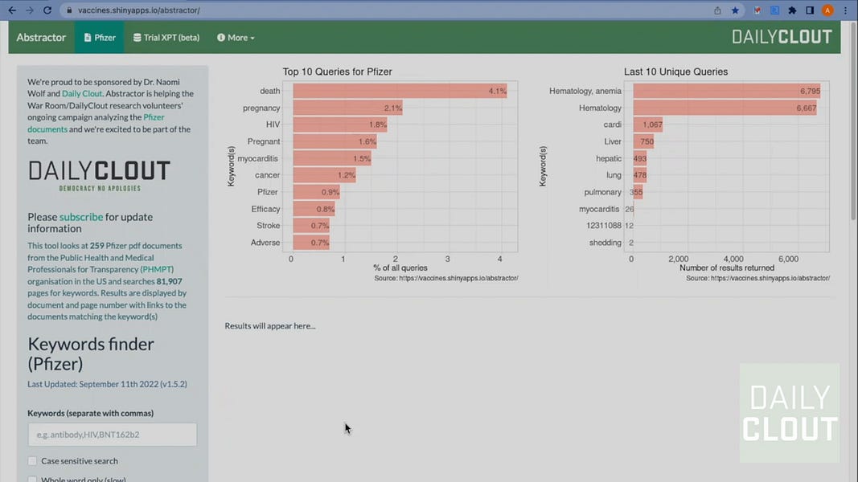
Task: Click the info icon next to More
Action: point(220,37)
